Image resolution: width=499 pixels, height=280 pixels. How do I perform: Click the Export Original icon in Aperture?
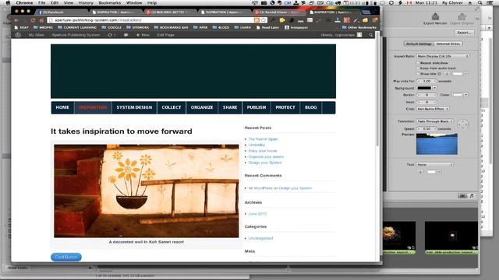point(462,16)
